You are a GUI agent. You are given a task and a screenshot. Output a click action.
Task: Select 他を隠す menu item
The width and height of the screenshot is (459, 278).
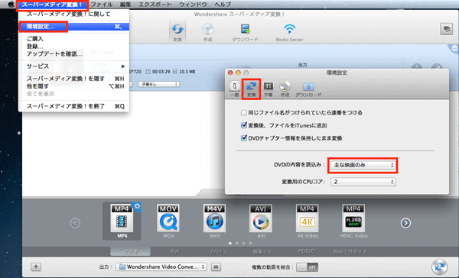point(73,86)
